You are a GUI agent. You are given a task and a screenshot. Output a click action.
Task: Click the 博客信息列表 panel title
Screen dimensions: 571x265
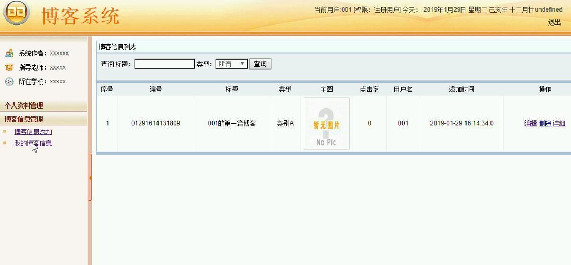point(118,47)
